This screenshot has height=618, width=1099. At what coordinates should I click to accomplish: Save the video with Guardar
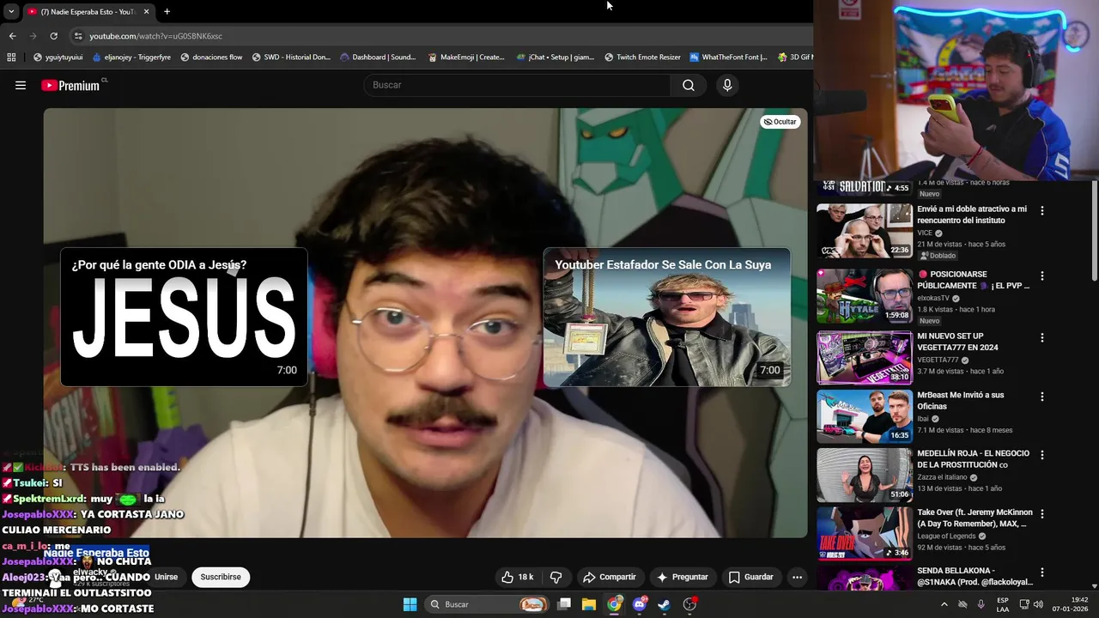pos(751,577)
